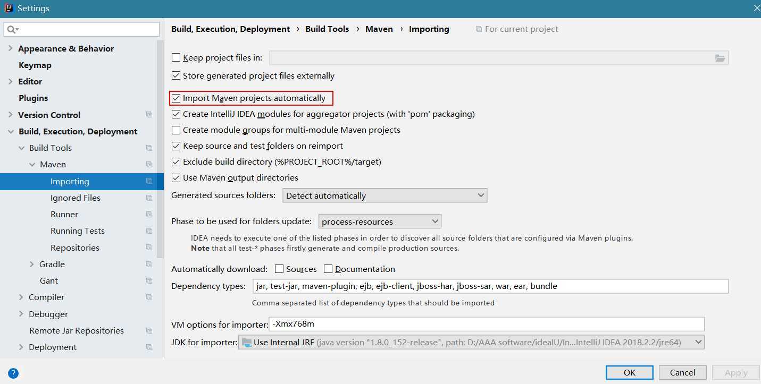Click project-level icon beside Gant
761x384 pixels.
[x=149, y=281]
